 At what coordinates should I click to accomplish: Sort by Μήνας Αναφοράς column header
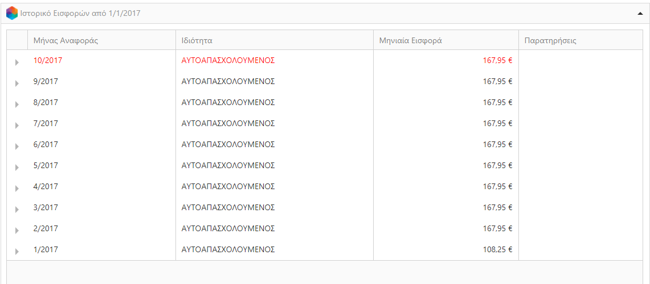point(101,40)
